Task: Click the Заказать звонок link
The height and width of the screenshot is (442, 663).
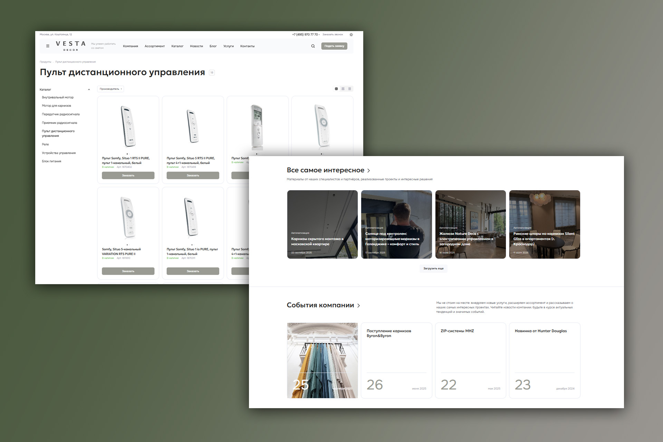Action: 333,35
